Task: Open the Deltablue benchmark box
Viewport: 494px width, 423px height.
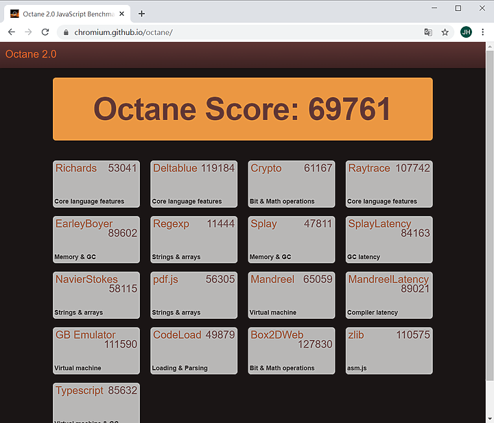Action: [x=193, y=184]
